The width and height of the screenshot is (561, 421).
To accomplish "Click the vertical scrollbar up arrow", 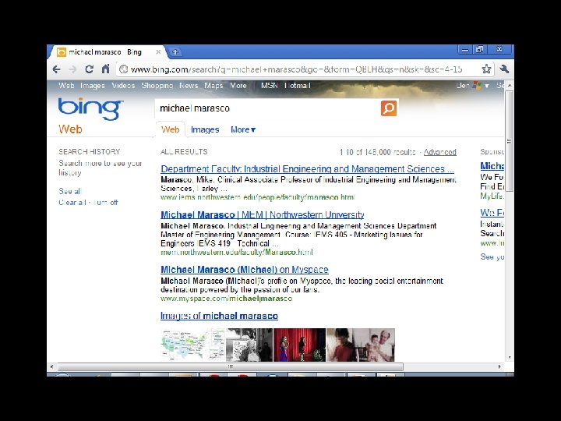I will click(510, 86).
